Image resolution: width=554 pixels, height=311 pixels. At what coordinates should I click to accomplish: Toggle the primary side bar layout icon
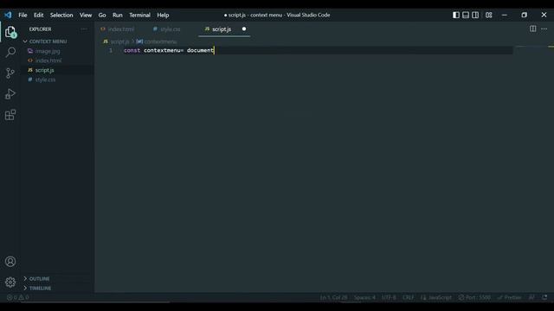tap(456, 15)
